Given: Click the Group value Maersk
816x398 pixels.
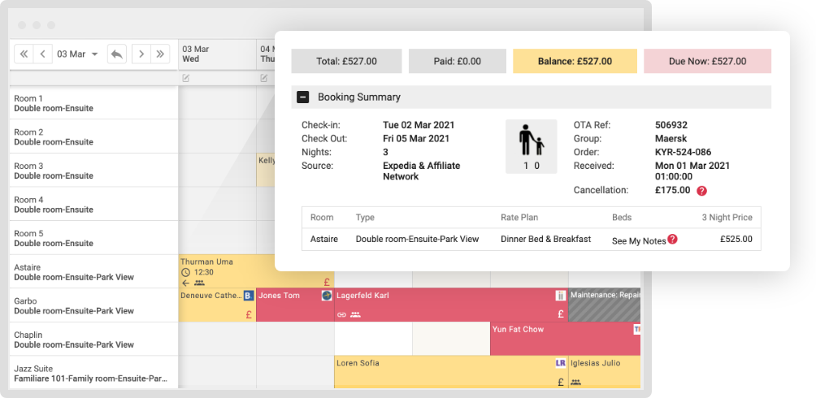Looking at the screenshot, I should 671,139.
